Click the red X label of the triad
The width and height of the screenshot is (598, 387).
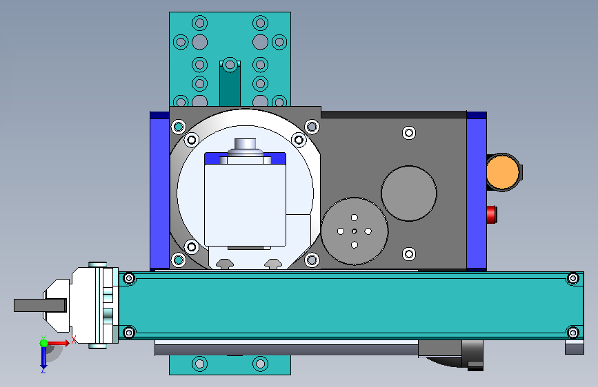pos(74,339)
